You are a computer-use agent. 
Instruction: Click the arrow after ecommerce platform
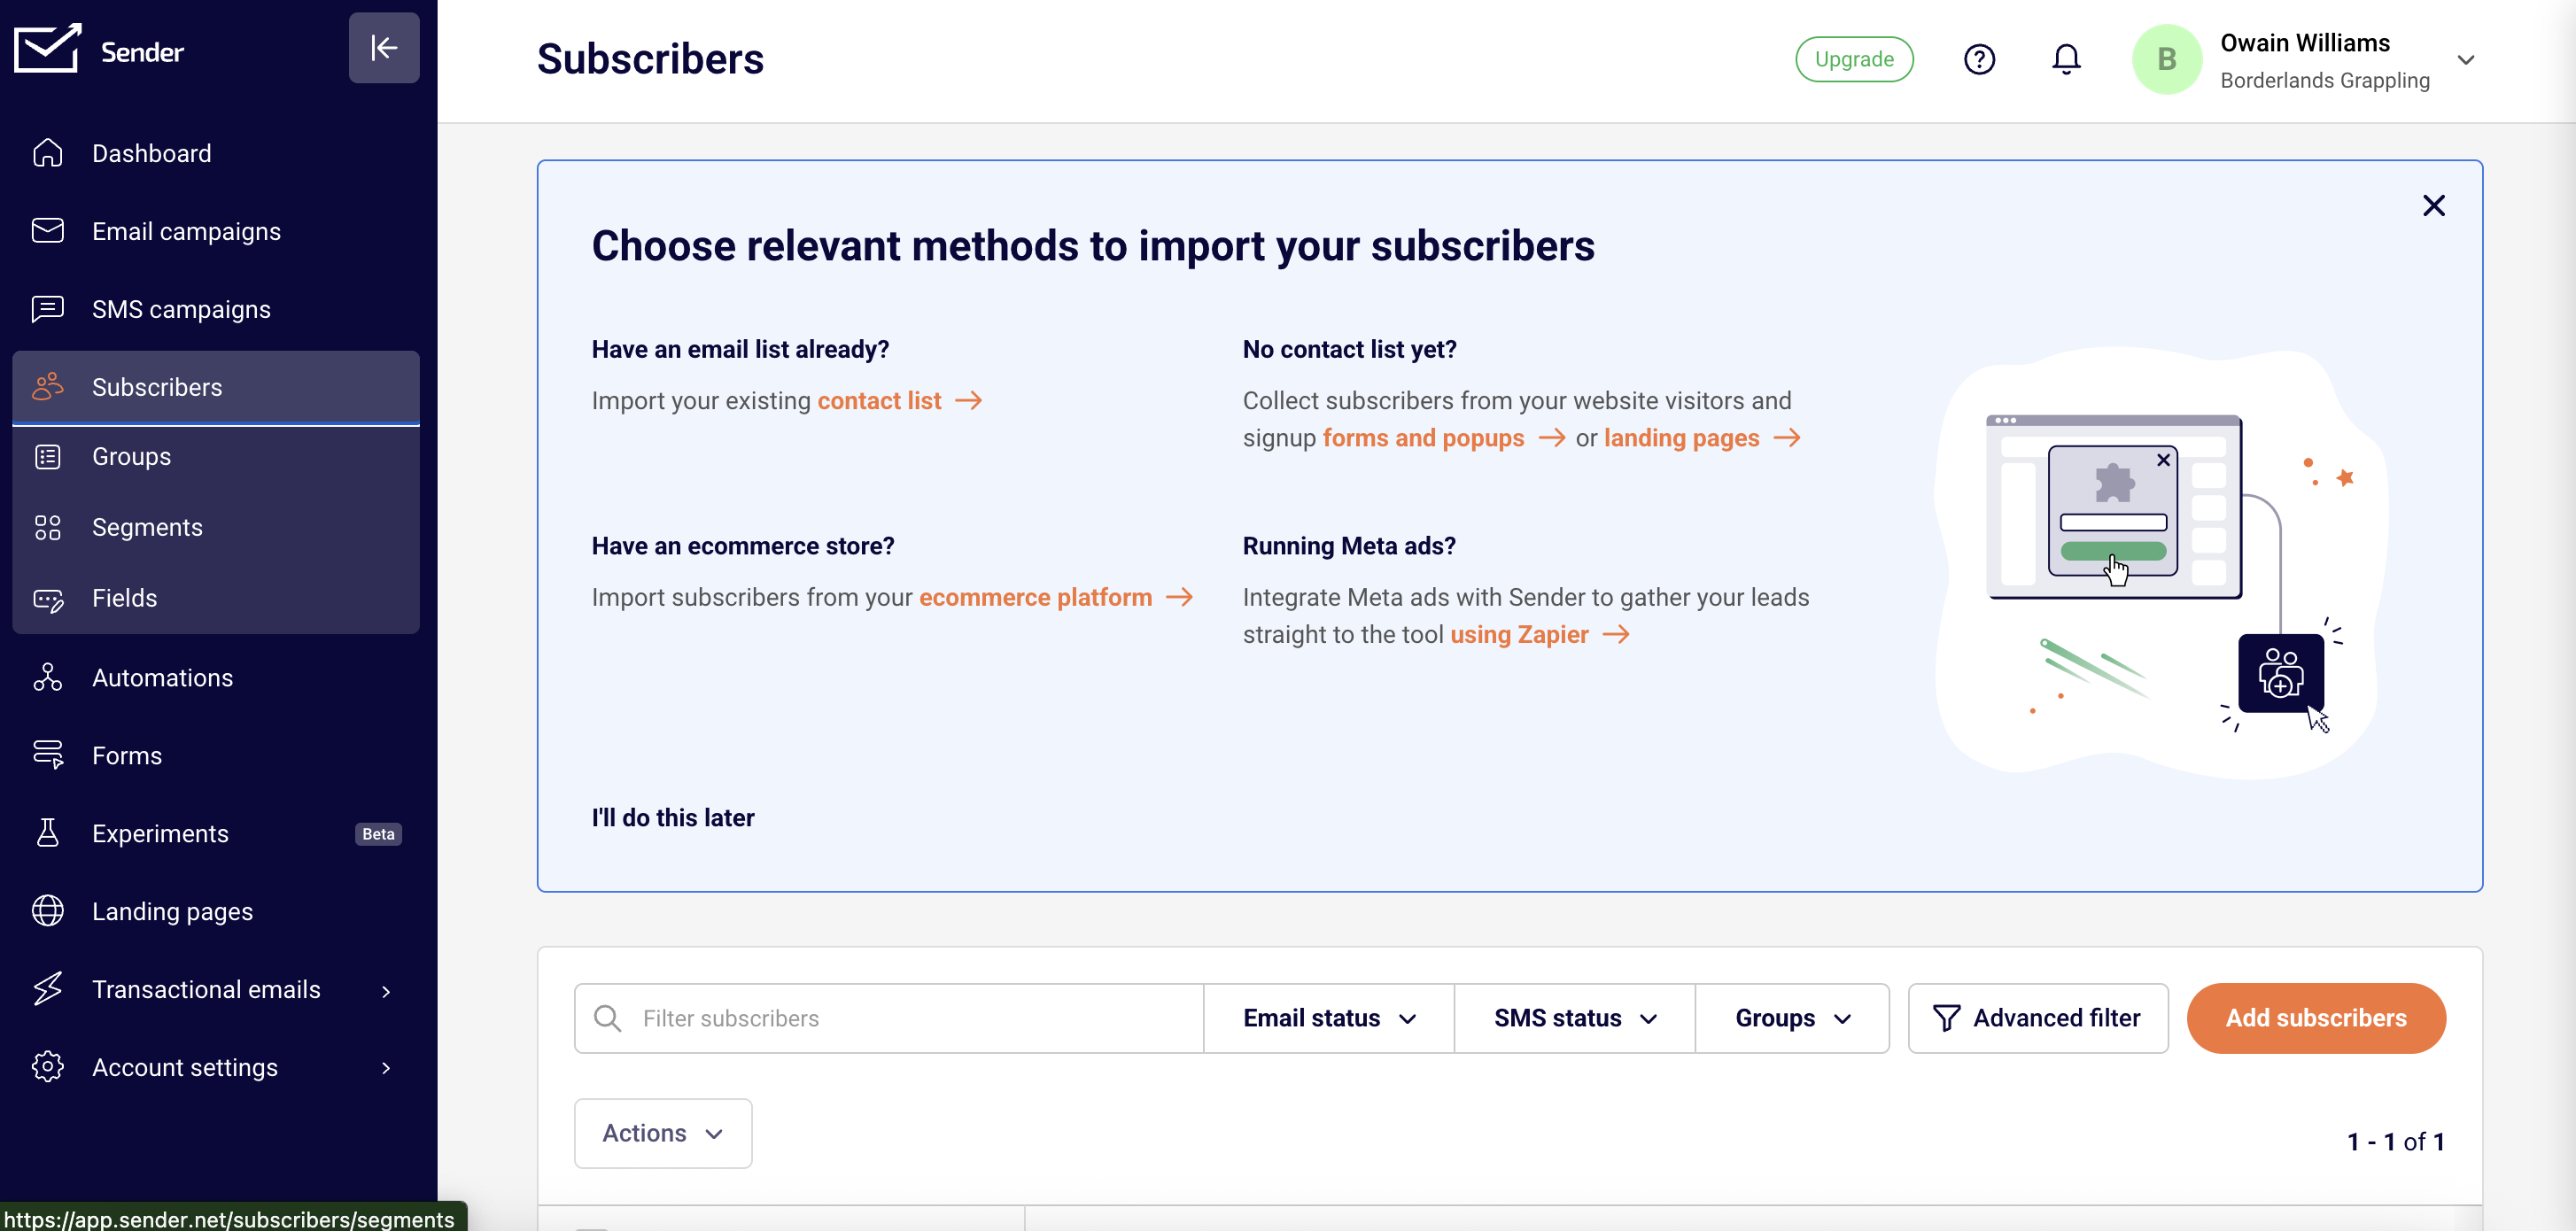pos(1179,597)
